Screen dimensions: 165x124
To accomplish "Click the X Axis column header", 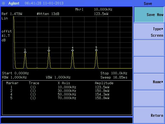I will pos(64,83).
